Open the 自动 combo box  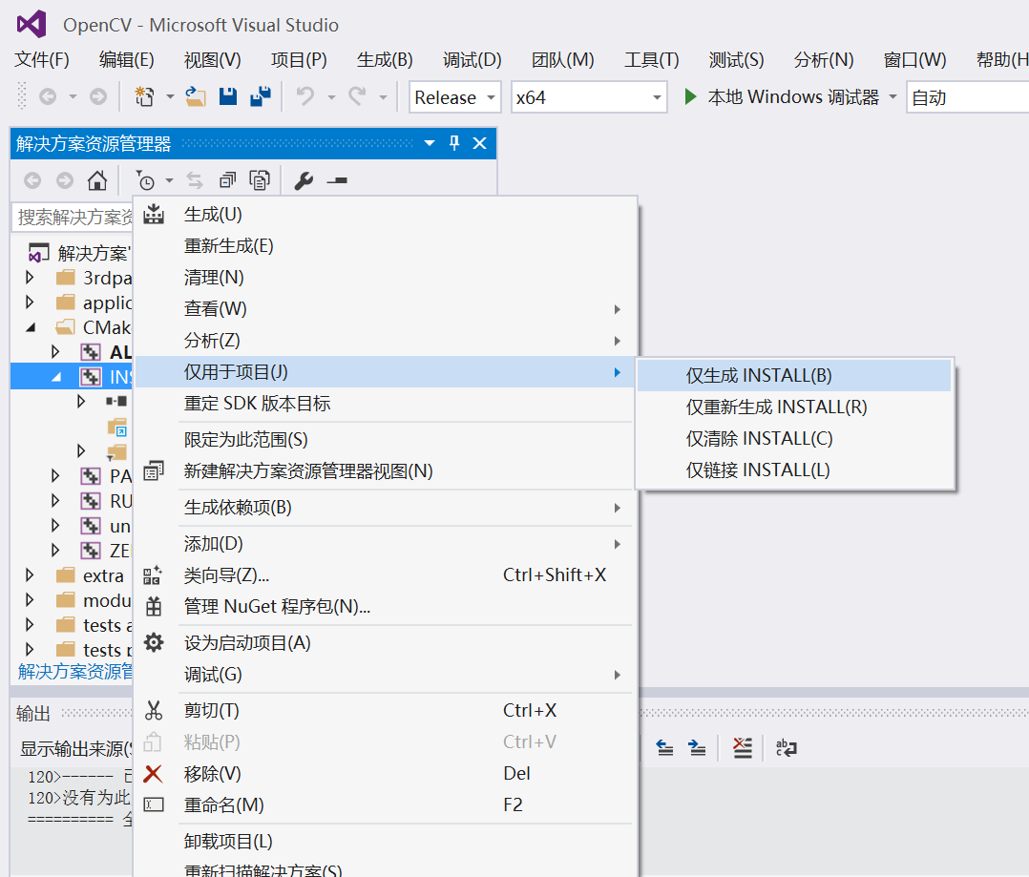(x=967, y=97)
